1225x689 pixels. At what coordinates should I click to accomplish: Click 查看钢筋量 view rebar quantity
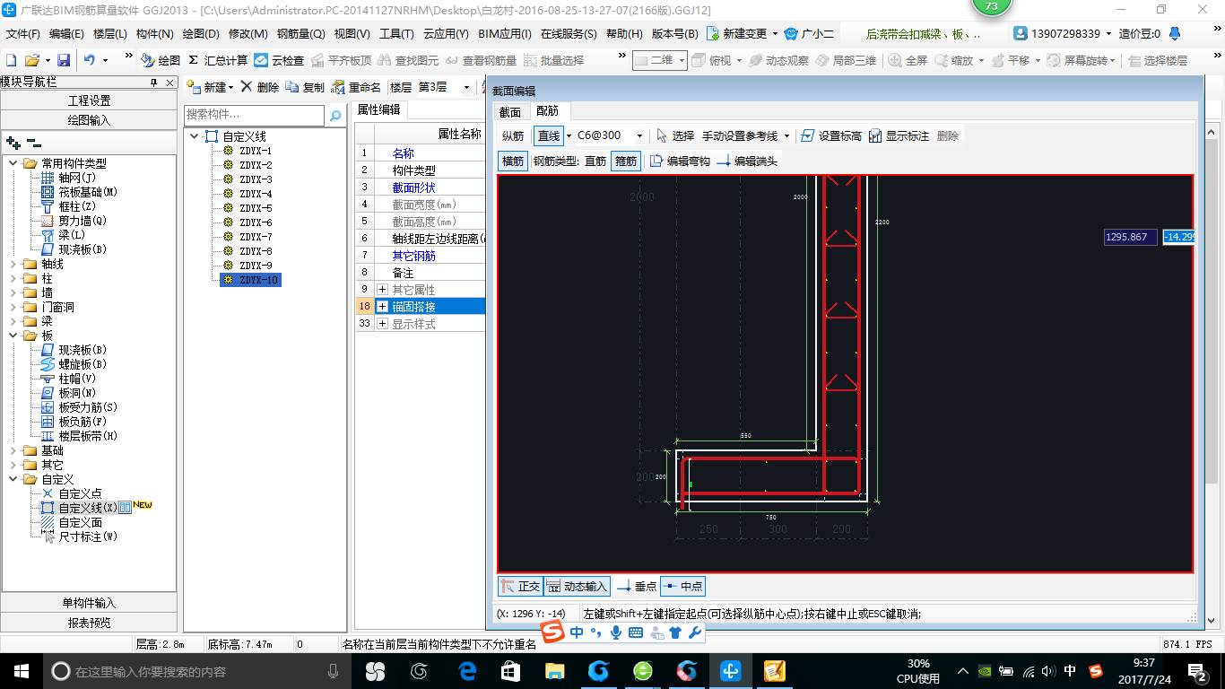coord(481,60)
